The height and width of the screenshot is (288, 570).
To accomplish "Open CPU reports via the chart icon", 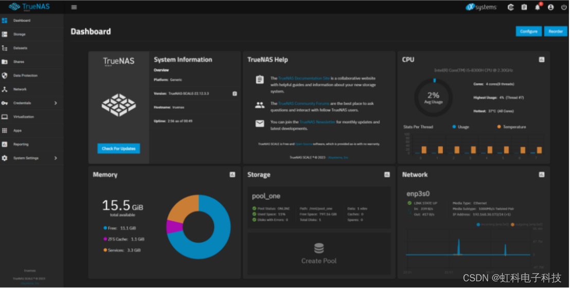I will [541, 60].
